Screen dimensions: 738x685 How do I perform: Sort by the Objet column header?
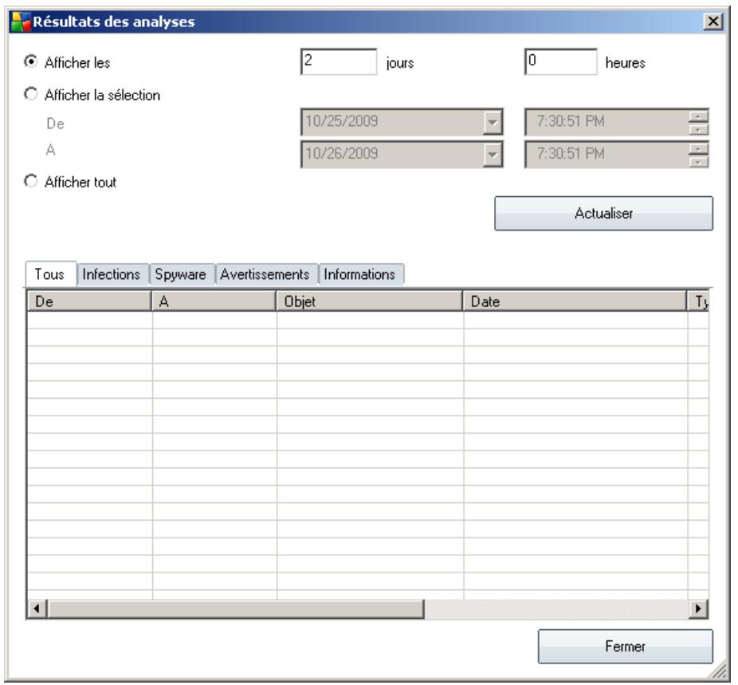pyautogui.click(x=370, y=301)
